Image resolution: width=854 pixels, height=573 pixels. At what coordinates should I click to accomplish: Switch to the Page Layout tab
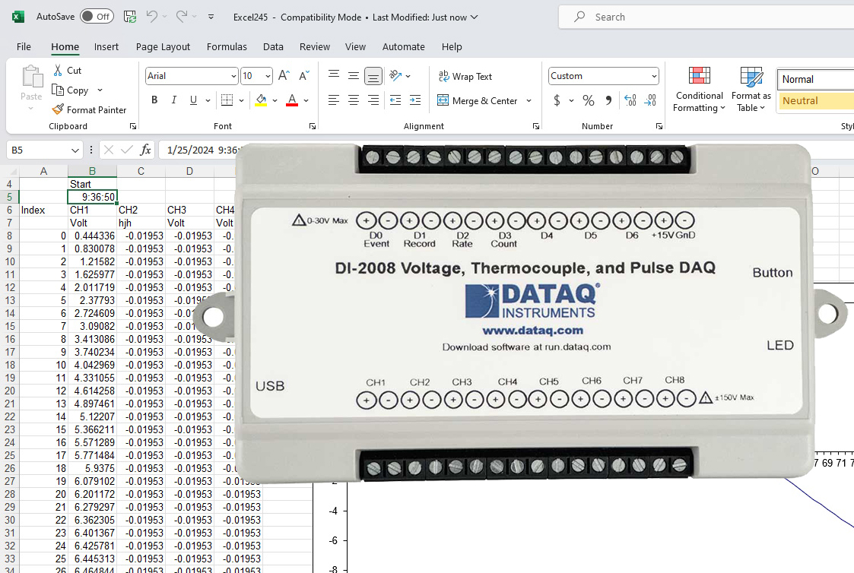point(163,47)
